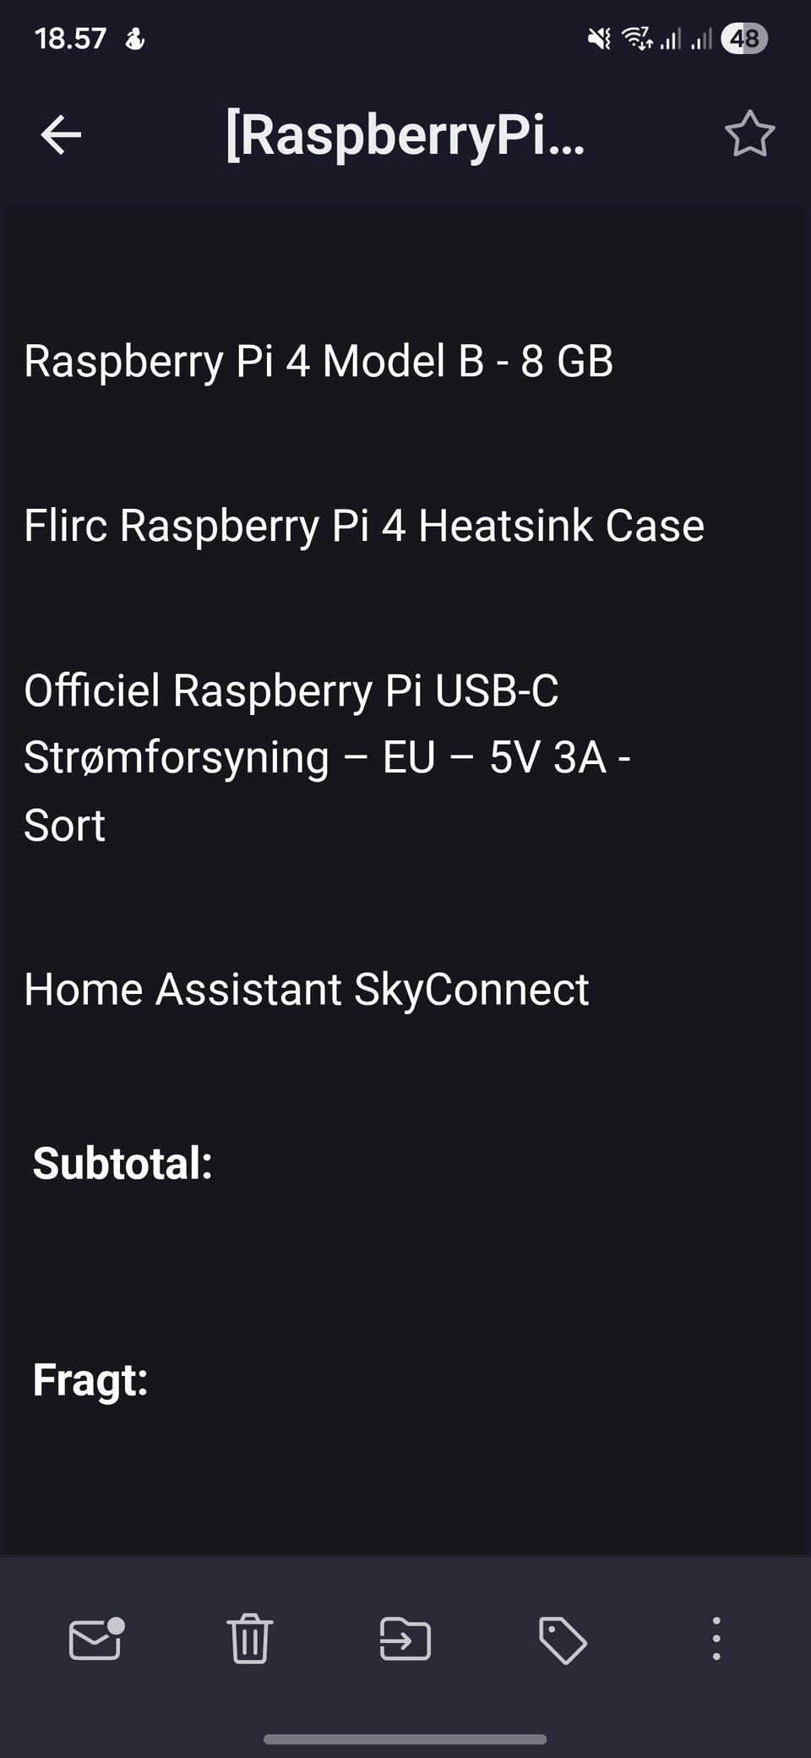Tap the battery indicator showing 48

click(743, 39)
